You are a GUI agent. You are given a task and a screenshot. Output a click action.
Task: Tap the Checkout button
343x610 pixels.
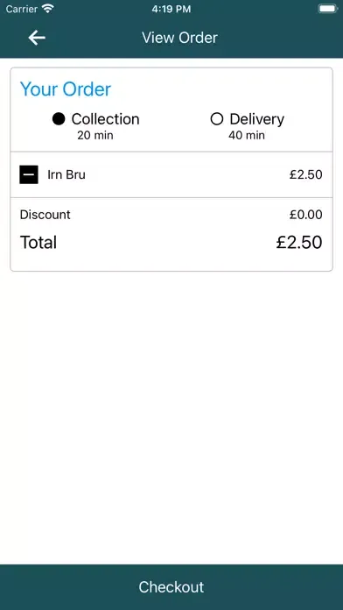click(x=171, y=587)
